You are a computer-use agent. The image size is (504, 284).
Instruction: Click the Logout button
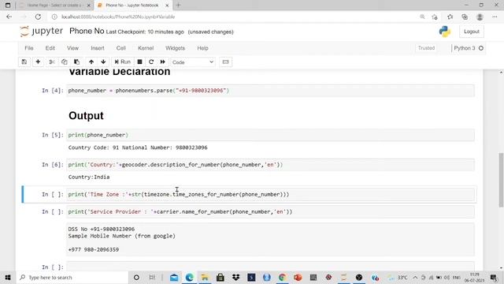click(471, 32)
